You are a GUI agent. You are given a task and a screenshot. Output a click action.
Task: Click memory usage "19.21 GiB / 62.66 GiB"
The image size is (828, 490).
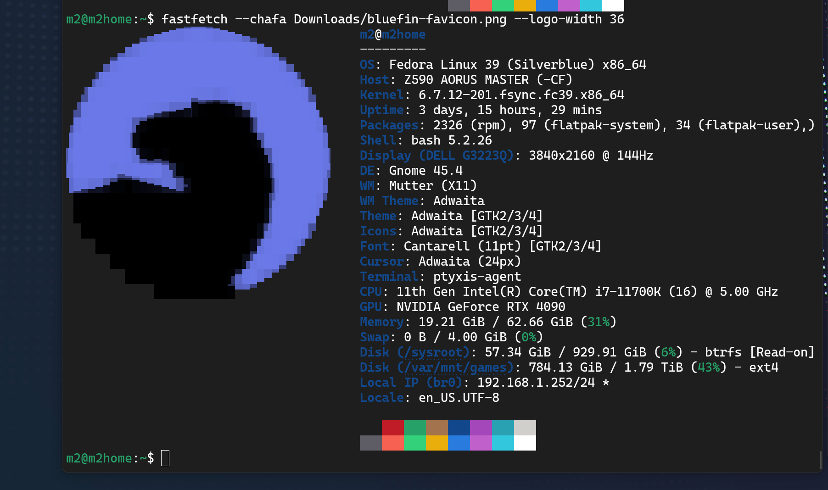(x=496, y=322)
